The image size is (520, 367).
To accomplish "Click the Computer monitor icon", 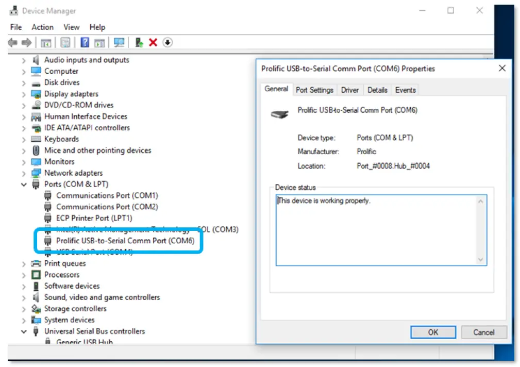I will [36, 71].
